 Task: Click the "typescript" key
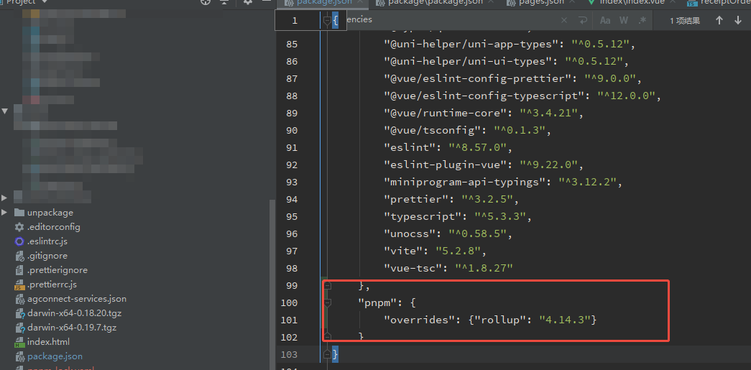click(x=423, y=217)
